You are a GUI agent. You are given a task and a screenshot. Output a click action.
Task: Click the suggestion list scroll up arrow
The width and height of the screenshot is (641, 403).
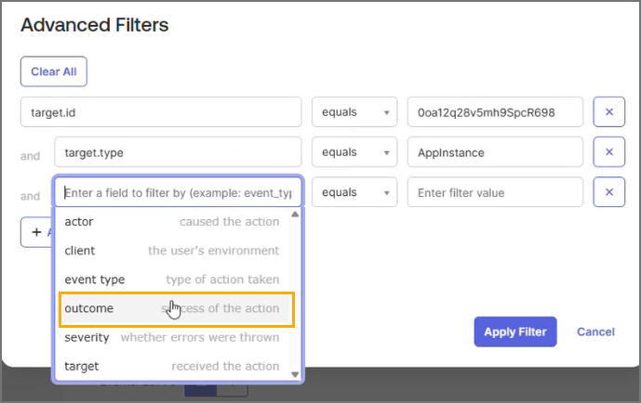(x=295, y=214)
